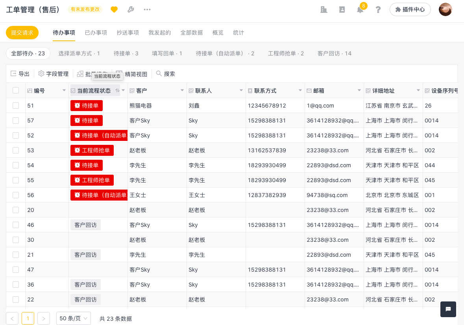Open the notification bell with badge 8

coord(360,9)
